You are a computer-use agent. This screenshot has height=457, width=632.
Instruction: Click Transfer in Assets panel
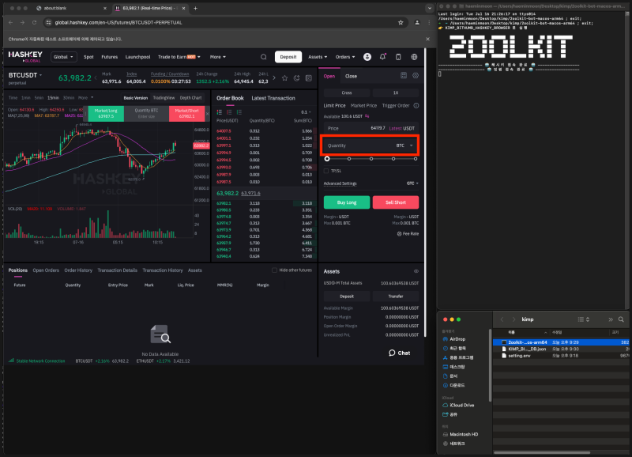click(396, 296)
